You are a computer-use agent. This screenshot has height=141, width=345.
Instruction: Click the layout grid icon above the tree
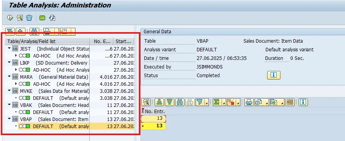(64, 31)
